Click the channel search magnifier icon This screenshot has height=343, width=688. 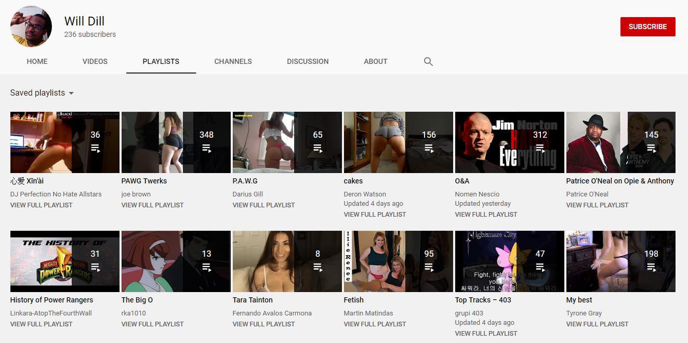pos(428,61)
